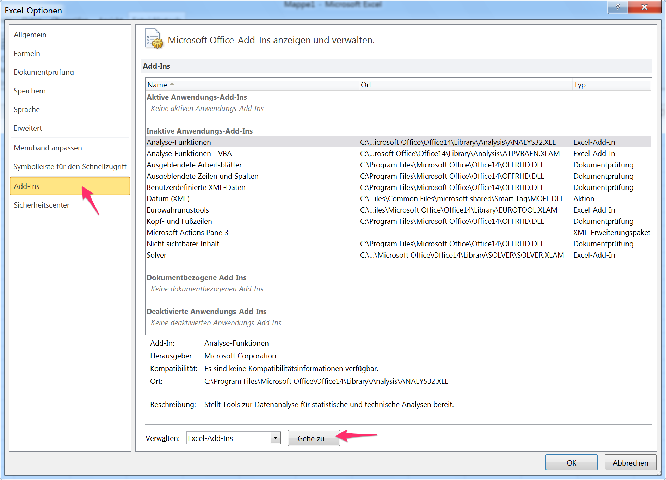
Task: Open Symbolleiste für den Schnellzugriff
Action: 70,166
